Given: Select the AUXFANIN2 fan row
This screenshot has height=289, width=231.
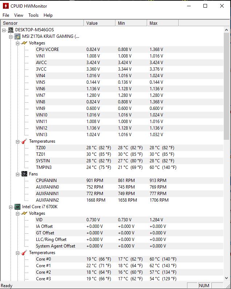Looking at the screenshot, I should [129, 200].
